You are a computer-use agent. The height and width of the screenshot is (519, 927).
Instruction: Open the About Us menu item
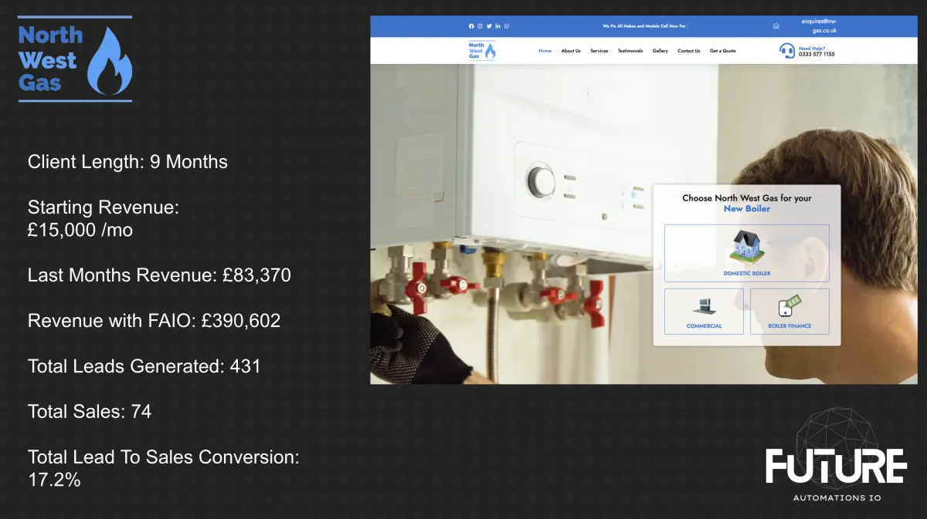pos(571,51)
